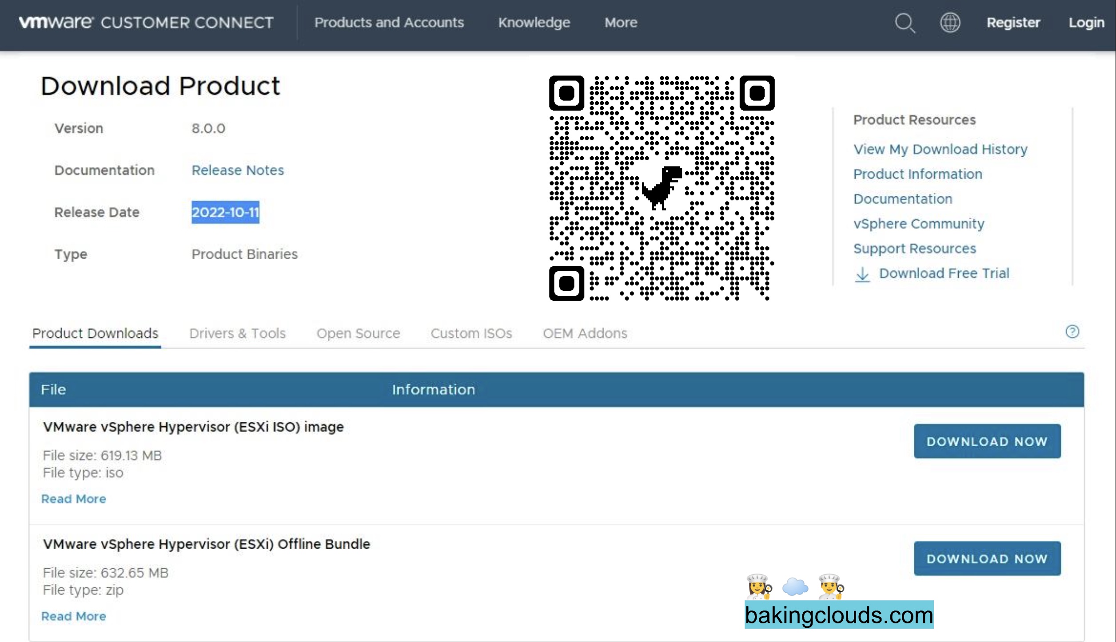Click the Register link

[x=1013, y=22]
